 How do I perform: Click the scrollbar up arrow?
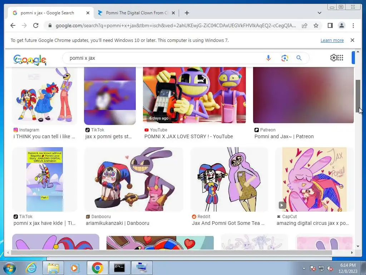coord(358,52)
